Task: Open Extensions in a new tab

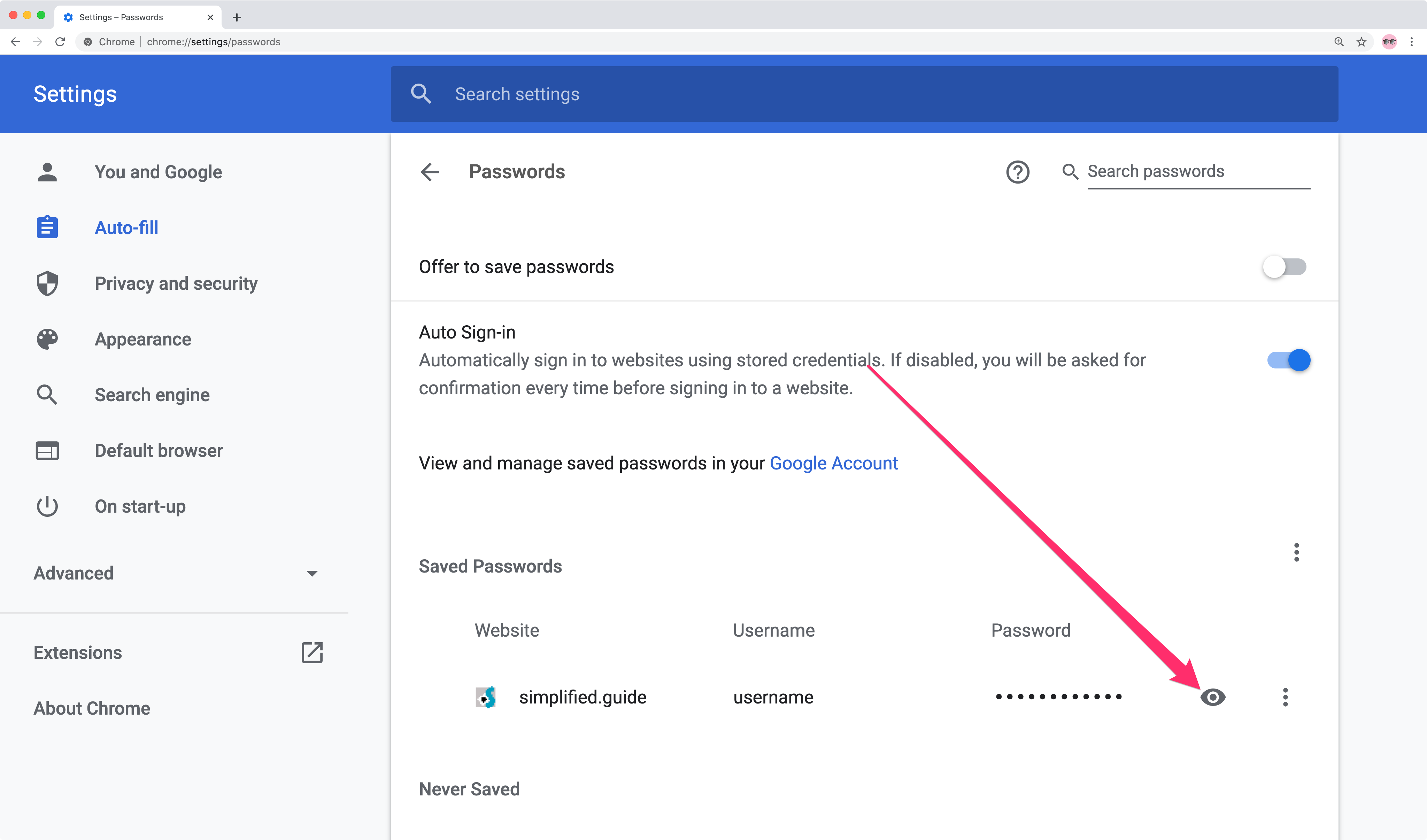Action: [78, 653]
